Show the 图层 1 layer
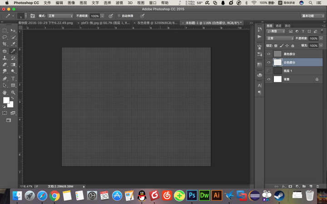 pos(268,71)
